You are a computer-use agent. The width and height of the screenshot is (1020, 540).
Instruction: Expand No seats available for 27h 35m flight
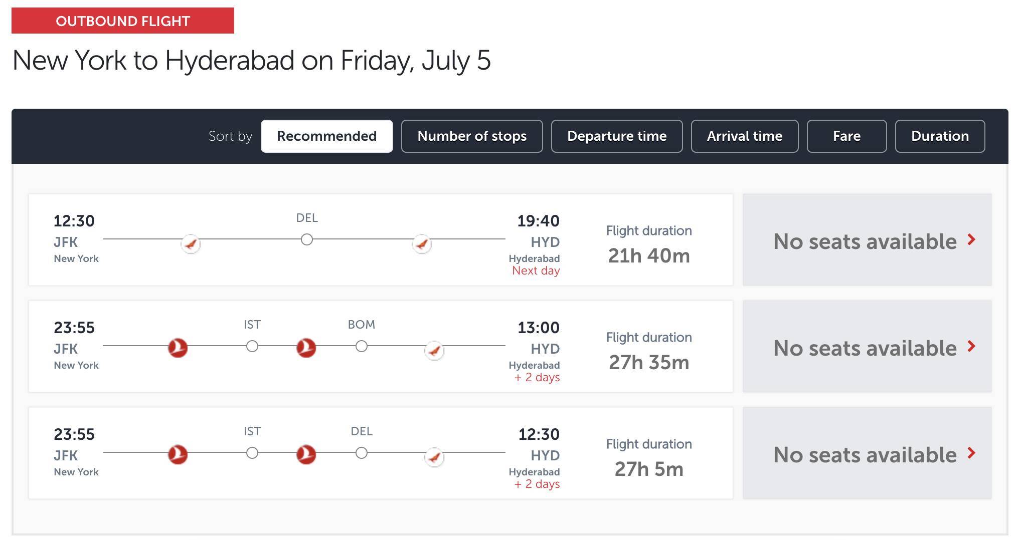tap(867, 347)
